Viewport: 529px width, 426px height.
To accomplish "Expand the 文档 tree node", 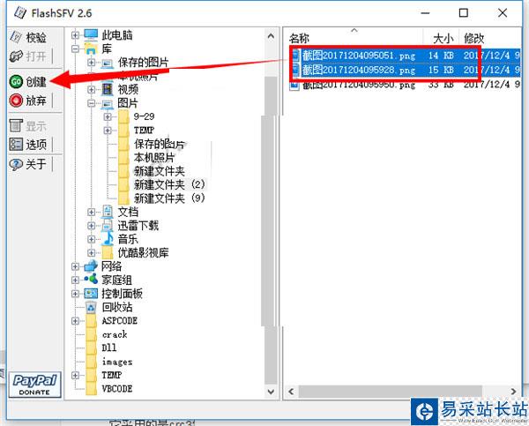I will [91, 212].
